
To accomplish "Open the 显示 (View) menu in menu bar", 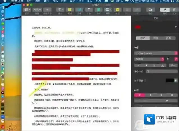I will (72, 1).
